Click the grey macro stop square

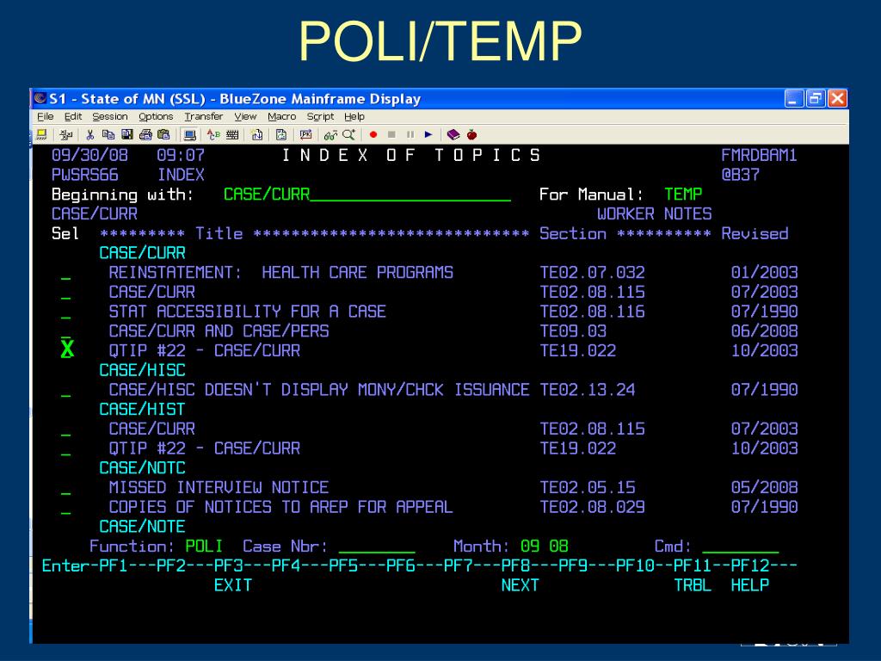[x=391, y=135]
